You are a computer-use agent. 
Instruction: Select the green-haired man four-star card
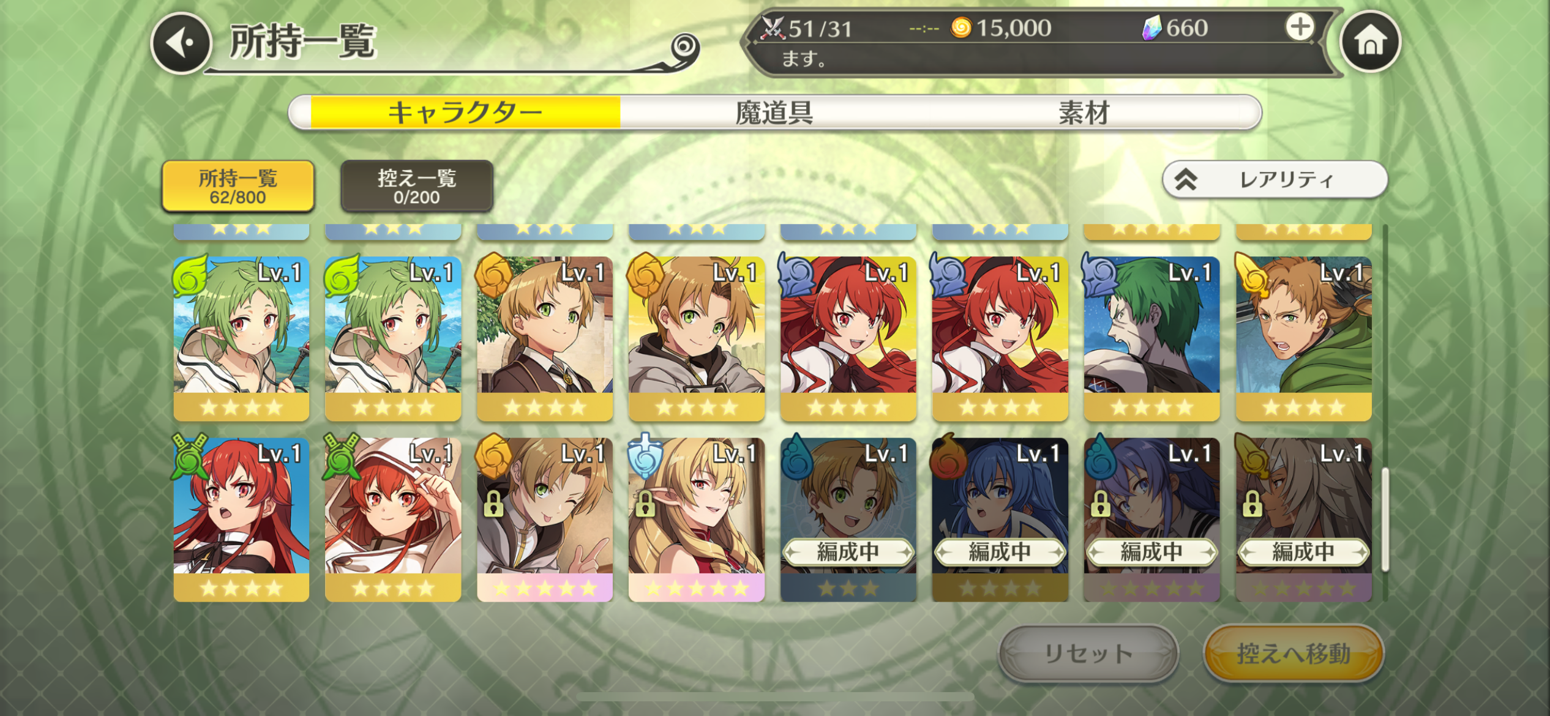(1151, 339)
